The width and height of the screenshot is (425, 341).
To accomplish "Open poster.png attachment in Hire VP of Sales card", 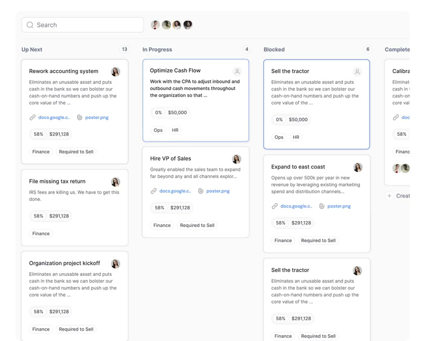I will point(218,191).
